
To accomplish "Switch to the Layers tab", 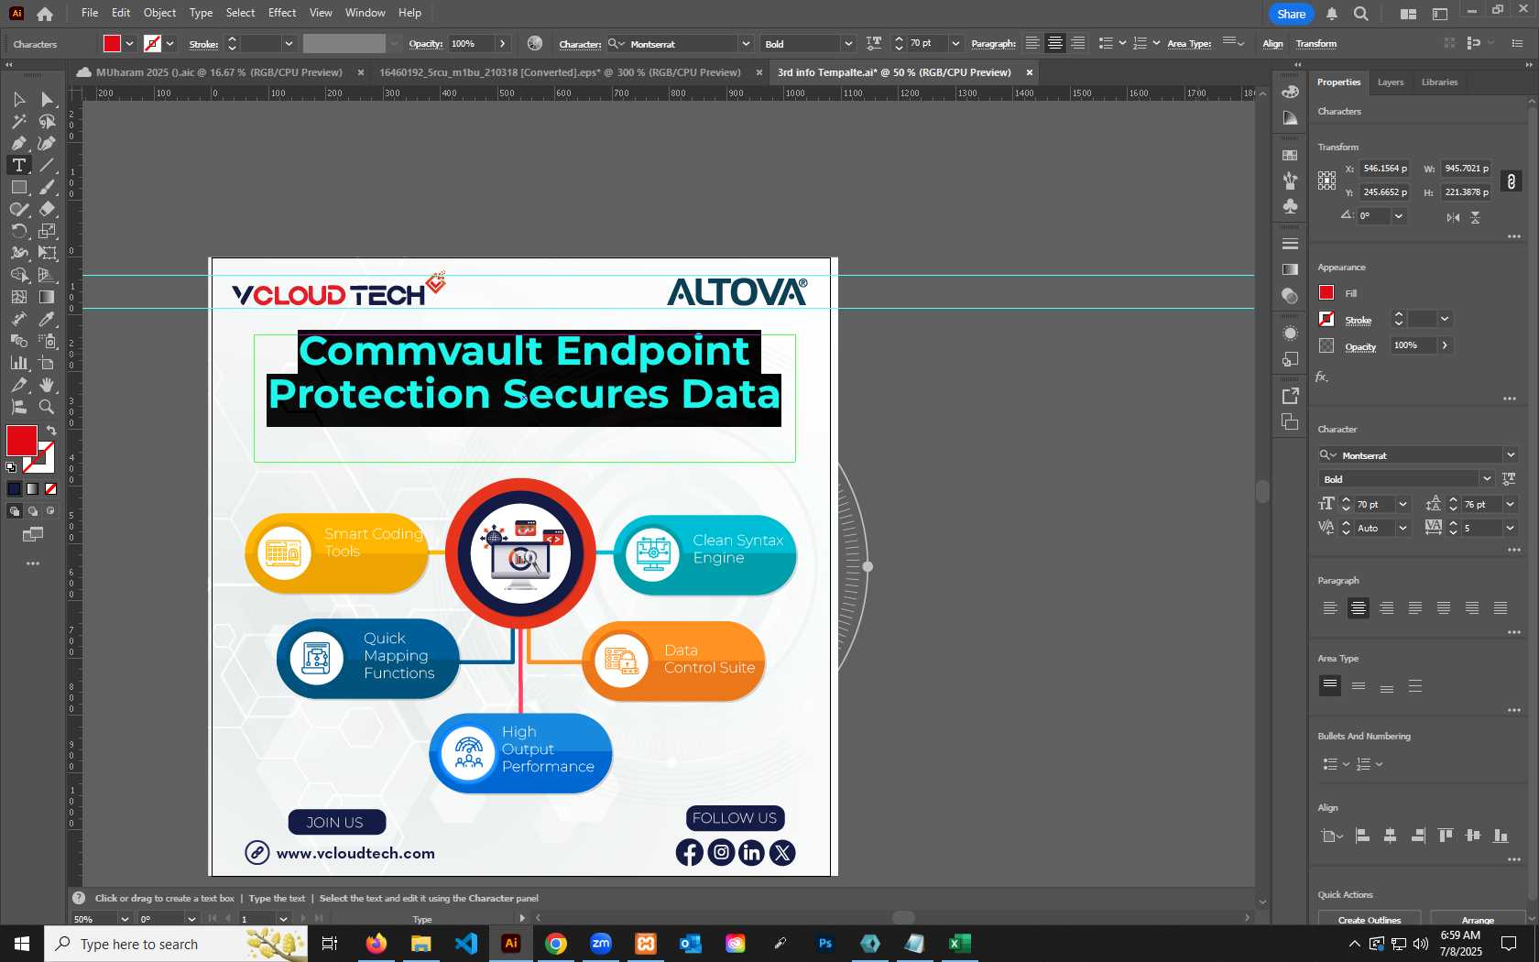I will pos(1390,82).
